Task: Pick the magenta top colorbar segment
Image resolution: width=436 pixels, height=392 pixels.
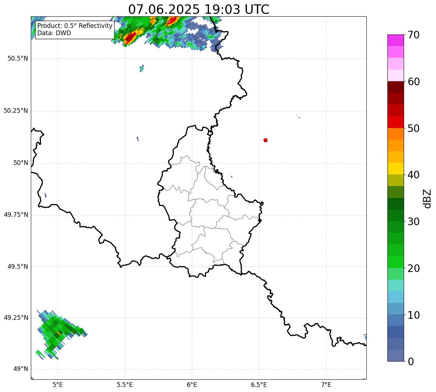Action: 396,40
